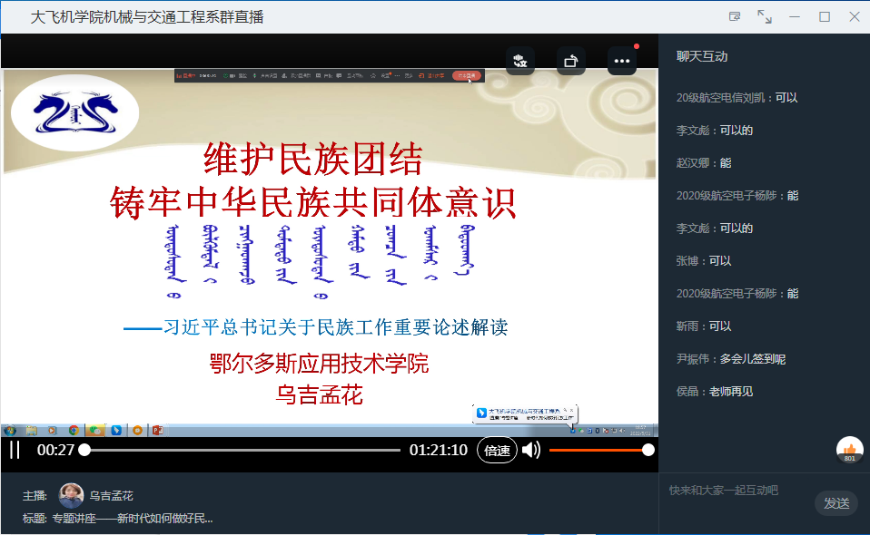Open the three-dot more options menu

[621, 61]
